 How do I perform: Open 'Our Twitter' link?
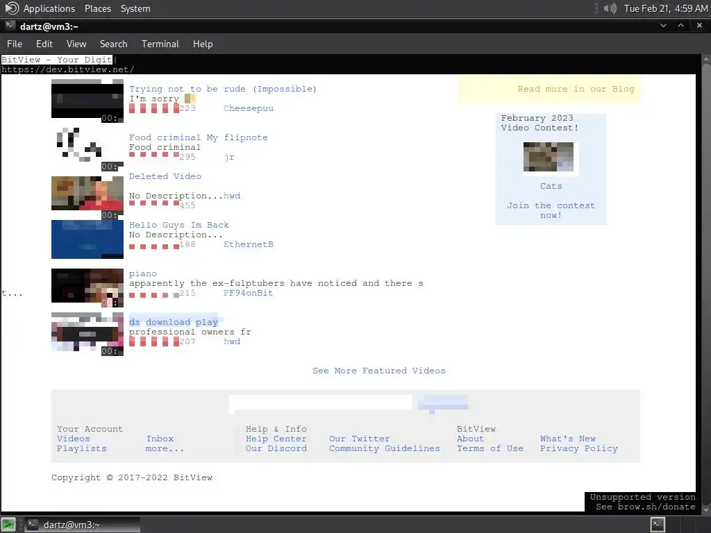(360, 439)
